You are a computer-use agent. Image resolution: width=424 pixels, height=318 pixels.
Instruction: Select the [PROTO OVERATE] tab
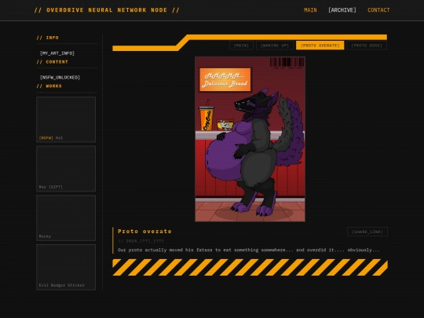(x=320, y=46)
